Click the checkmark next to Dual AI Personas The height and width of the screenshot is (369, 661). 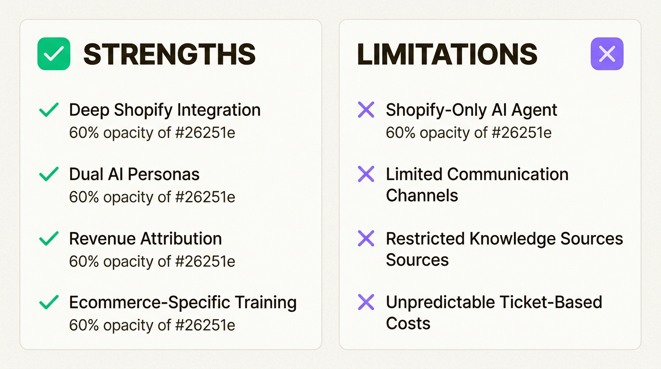(x=49, y=174)
